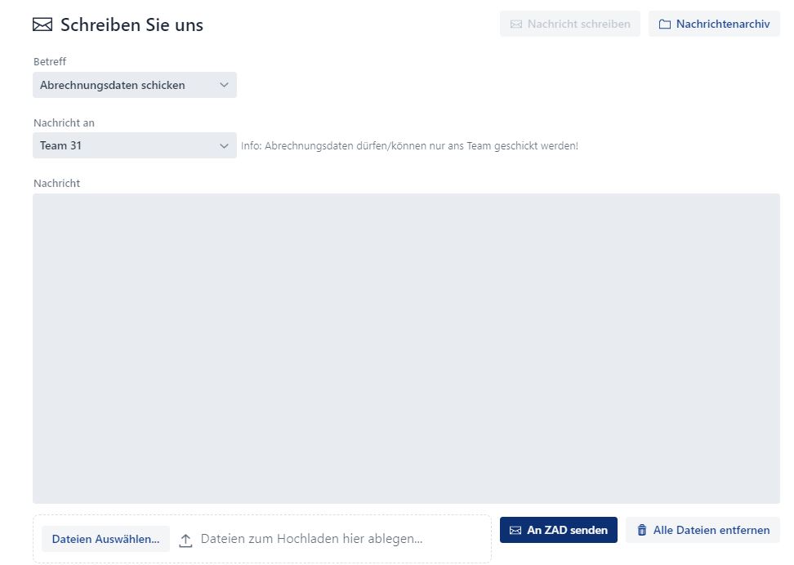Screen dimensions: 794x565
Task: Click the envelope icon in Nachricht schreiben
Action: point(515,24)
